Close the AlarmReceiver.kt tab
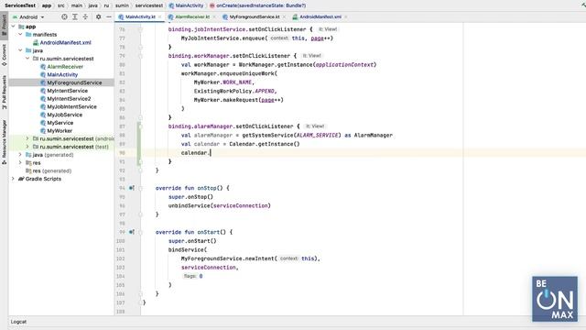 tap(214, 16)
